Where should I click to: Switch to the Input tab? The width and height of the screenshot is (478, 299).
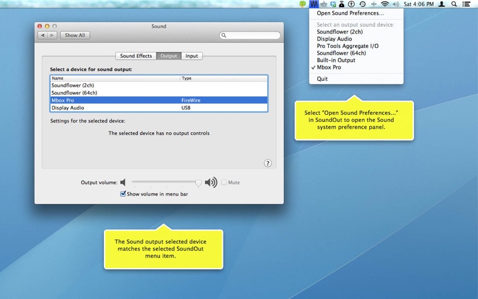pyautogui.click(x=192, y=56)
